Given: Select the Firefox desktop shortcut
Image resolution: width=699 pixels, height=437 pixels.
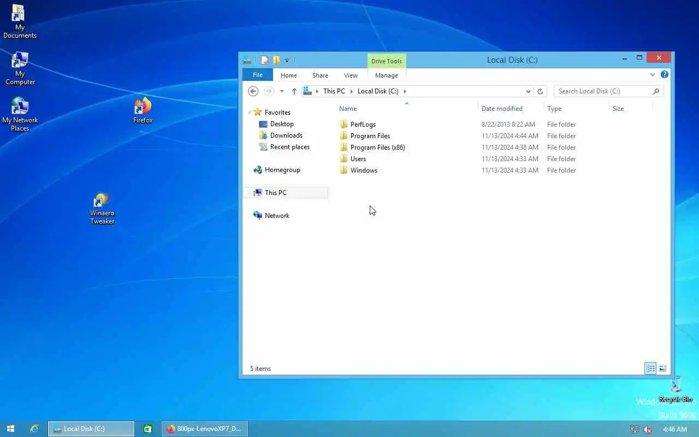Looking at the screenshot, I should click(x=143, y=110).
